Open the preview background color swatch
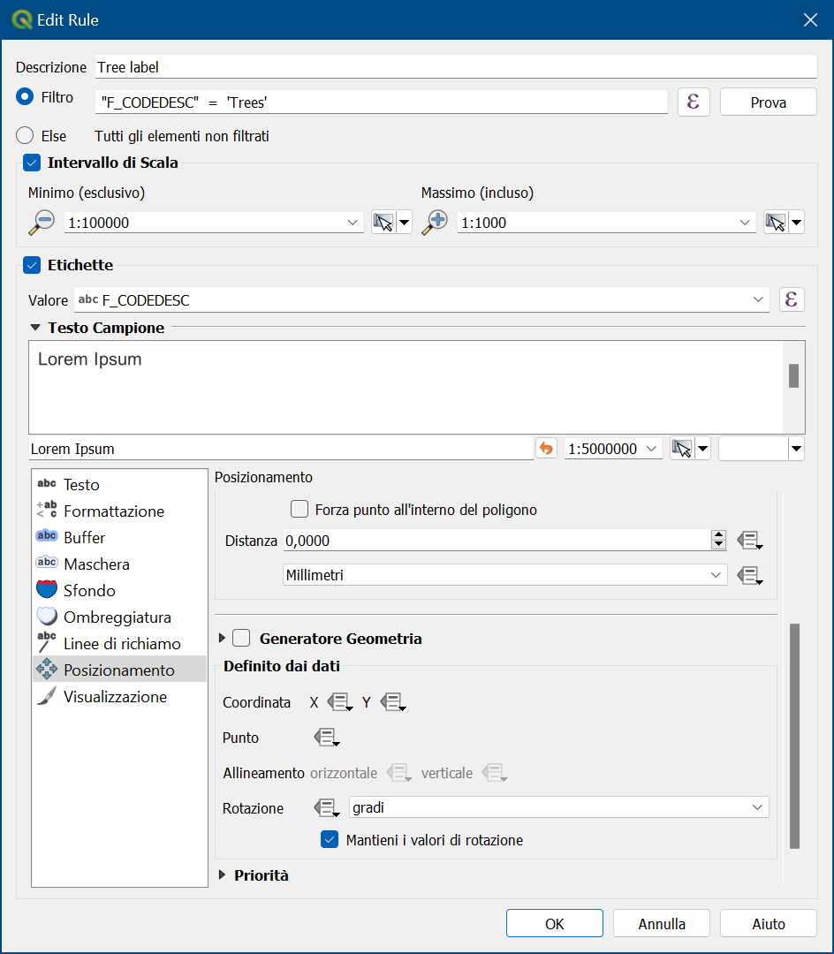This screenshot has width=834, height=954. coord(754,449)
